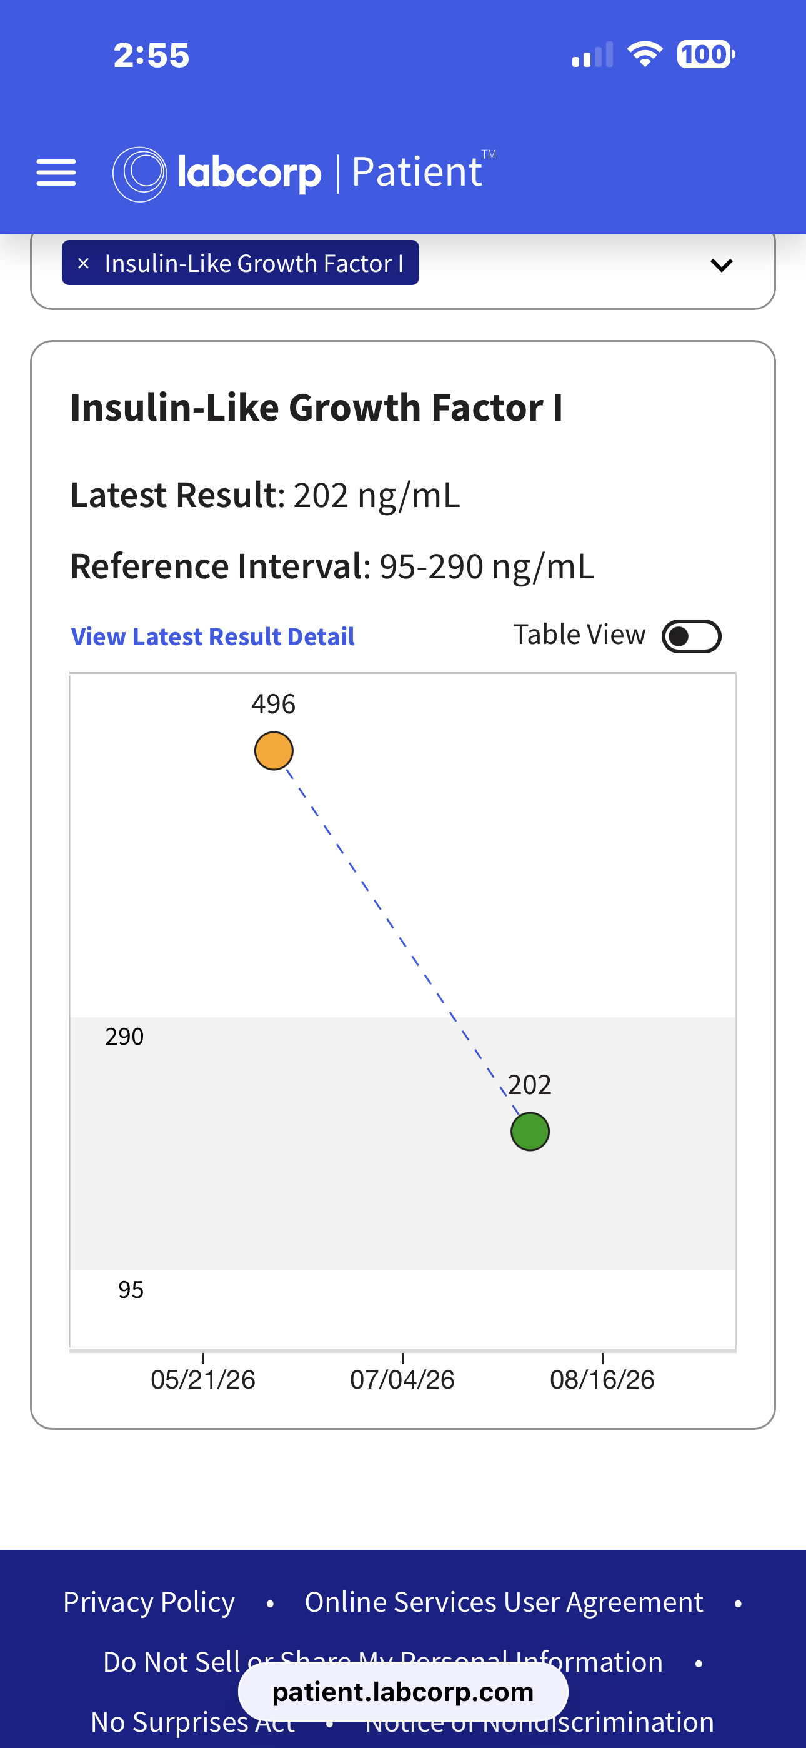Click the 05/21/26 date axis marker

coord(203,1380)
